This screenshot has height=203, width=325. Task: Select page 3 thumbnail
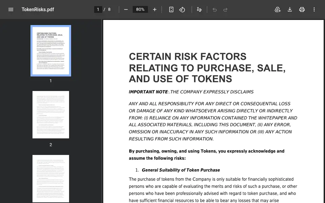(x=51, y=179)
